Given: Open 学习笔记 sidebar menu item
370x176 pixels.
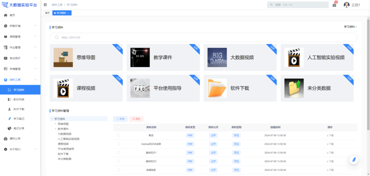Looking at the screenshot, I should click(x=20, y=119).
